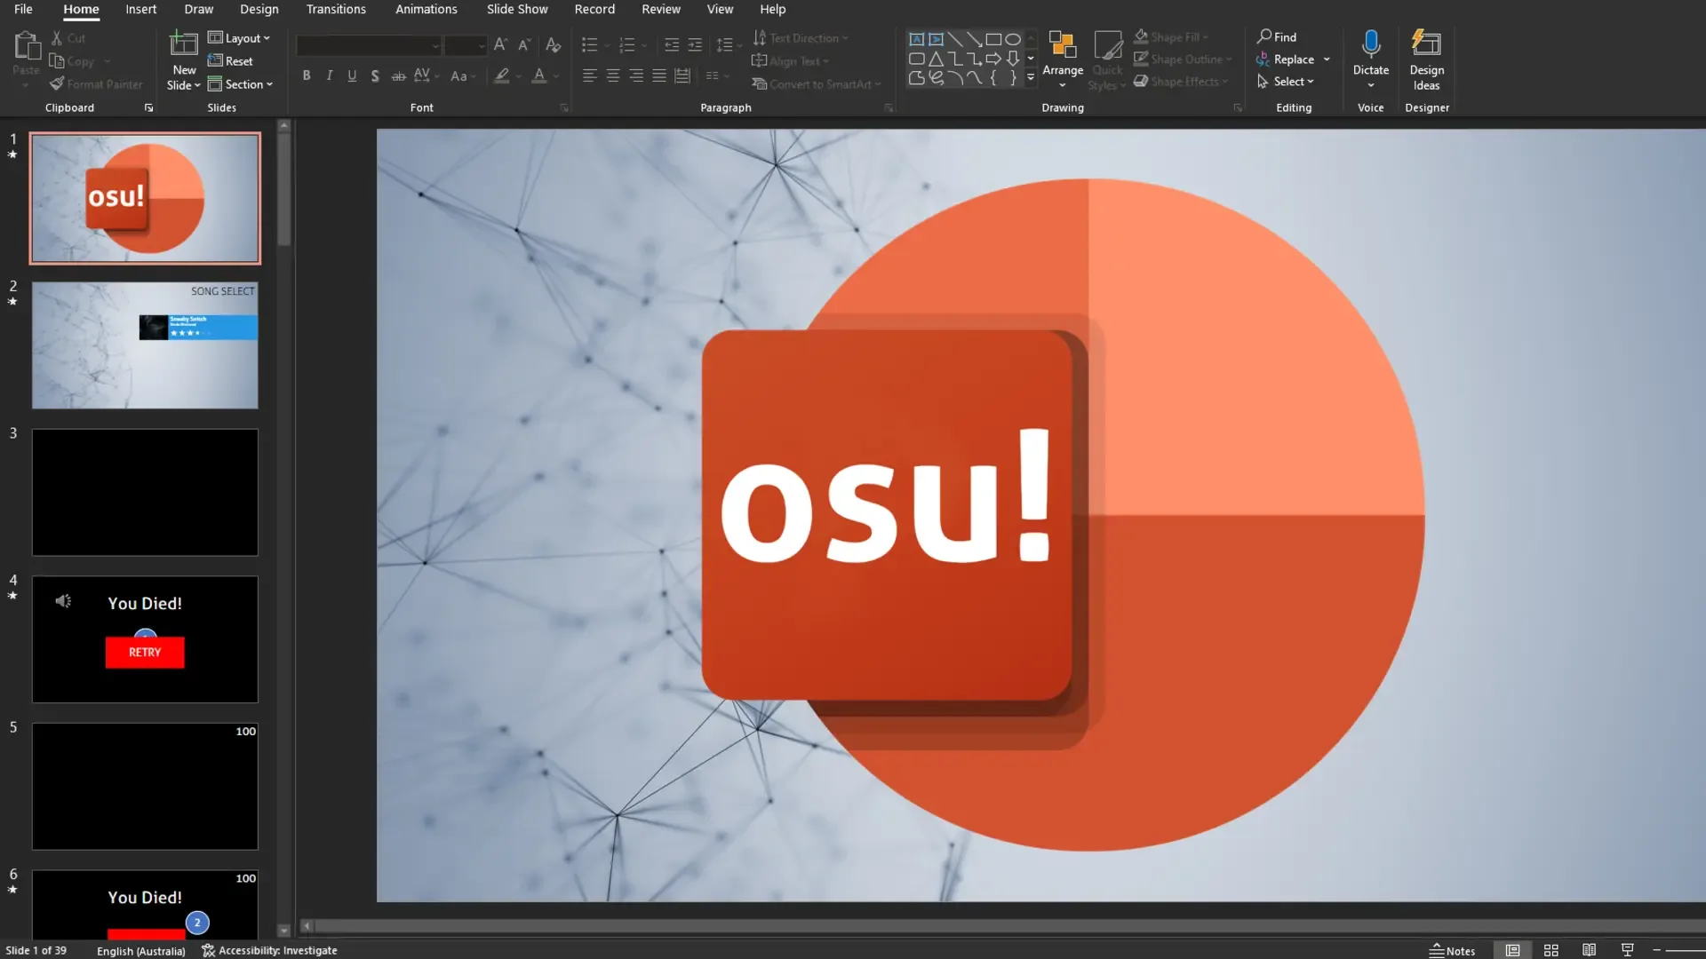The image size is (1706, 959).
Task: Click Accessibility: Investigate status
Action: point(269,950)
